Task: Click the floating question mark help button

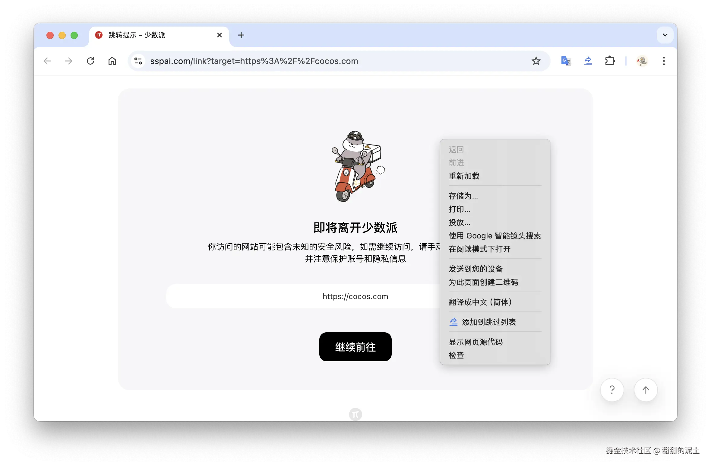Action: (x=612, y=390)
